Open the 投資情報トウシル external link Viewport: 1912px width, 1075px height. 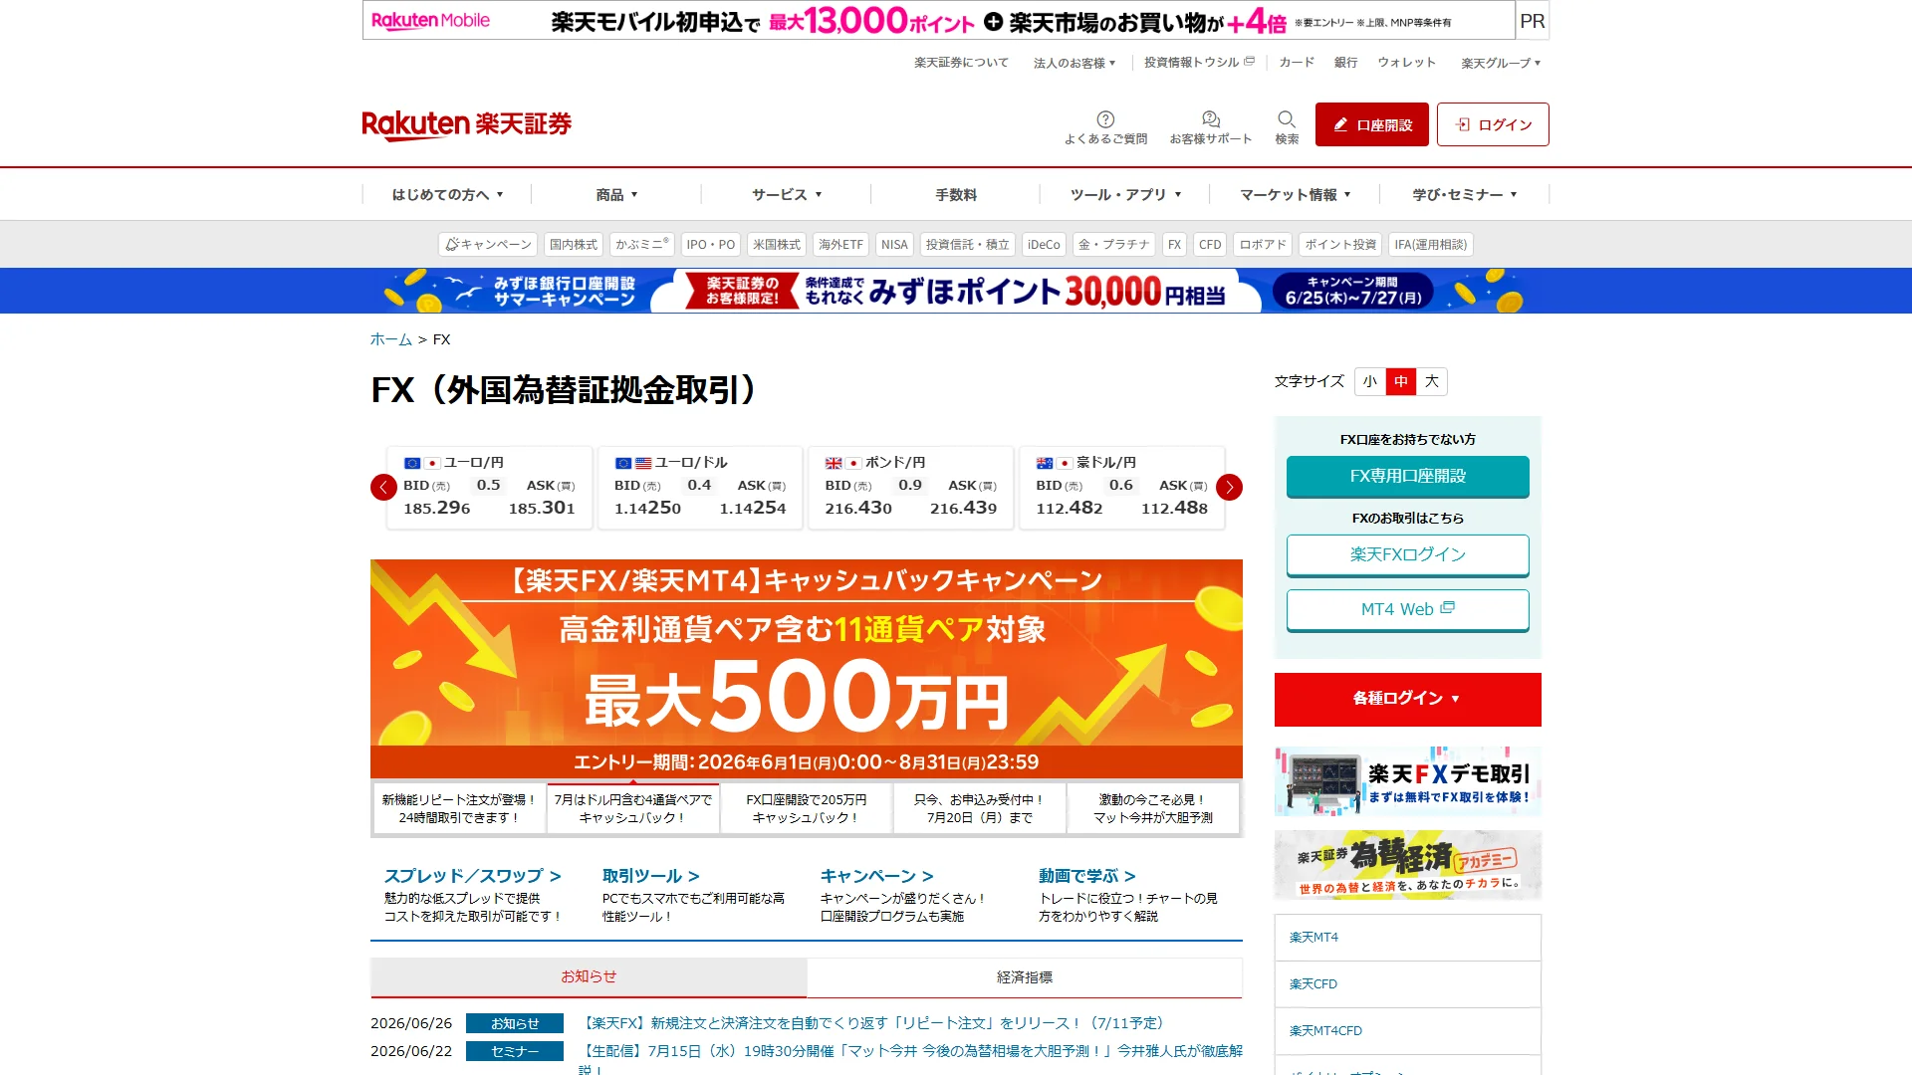(x=1199, y=62)
